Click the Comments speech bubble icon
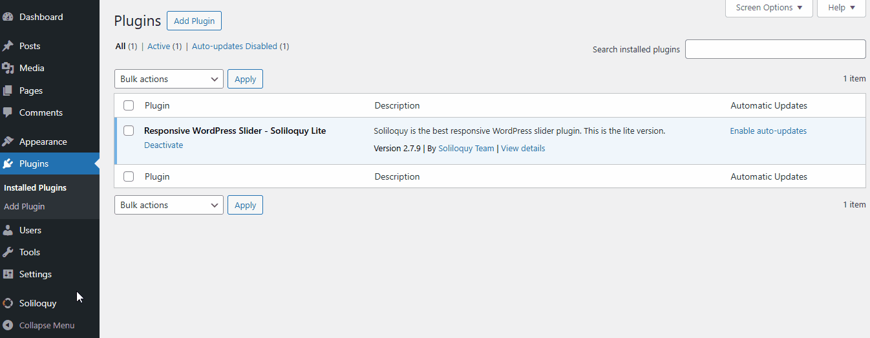The height and width of the screenshot is (338, 870). point(8,112)
